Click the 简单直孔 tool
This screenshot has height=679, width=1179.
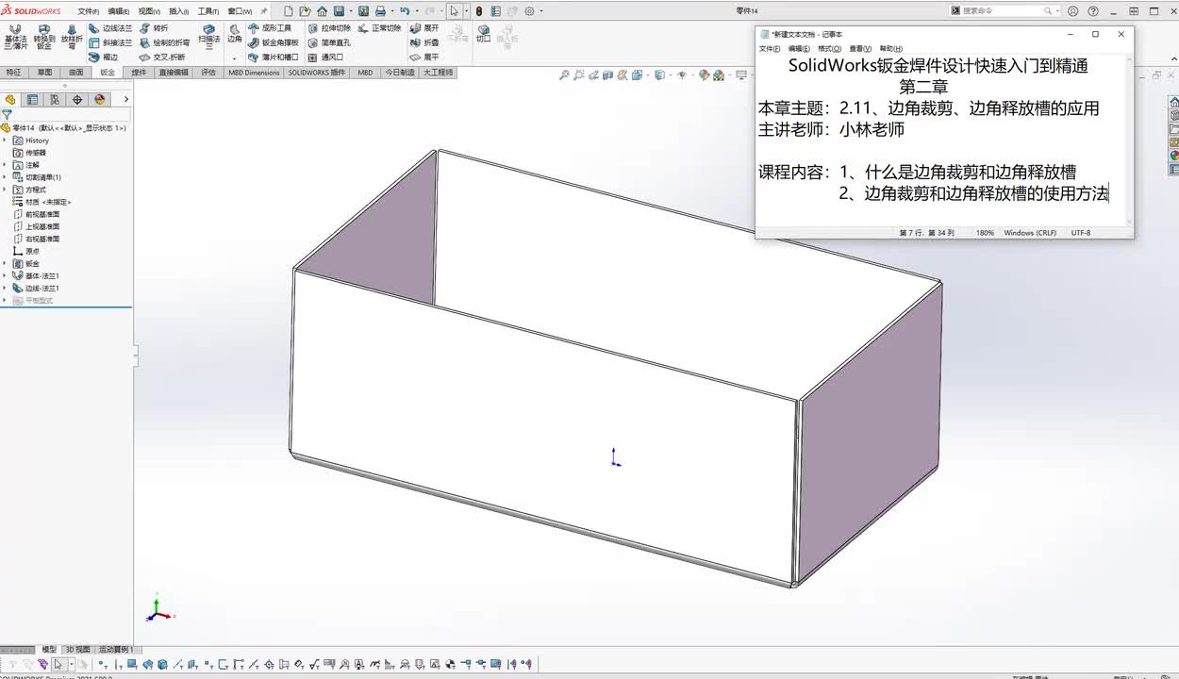(329, 42)
